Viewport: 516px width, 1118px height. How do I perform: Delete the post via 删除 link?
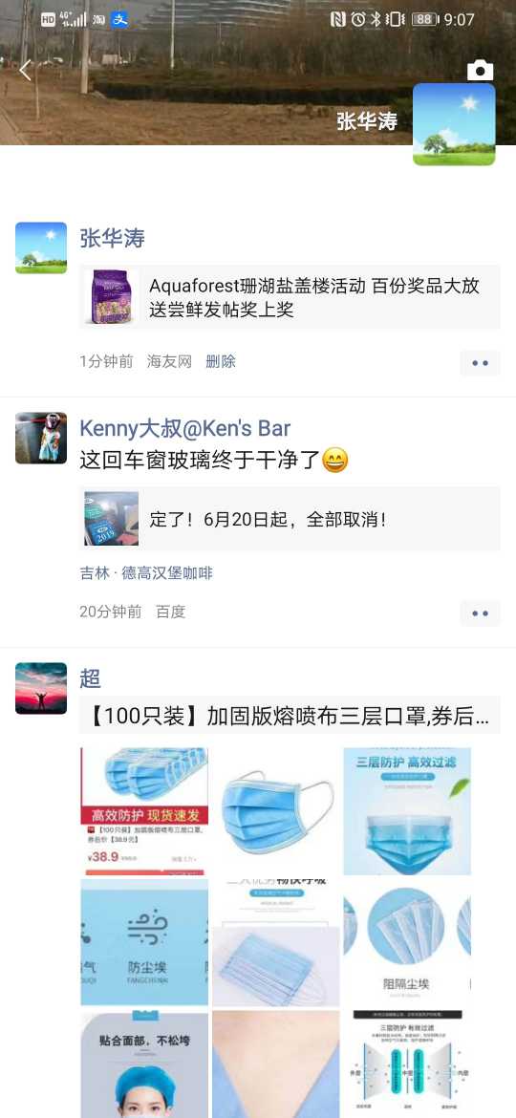pos(220,361)
